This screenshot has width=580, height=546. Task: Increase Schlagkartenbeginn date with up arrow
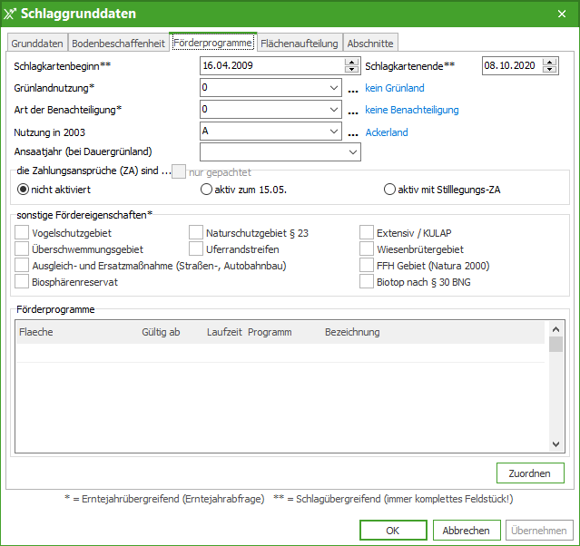(350, 62)
